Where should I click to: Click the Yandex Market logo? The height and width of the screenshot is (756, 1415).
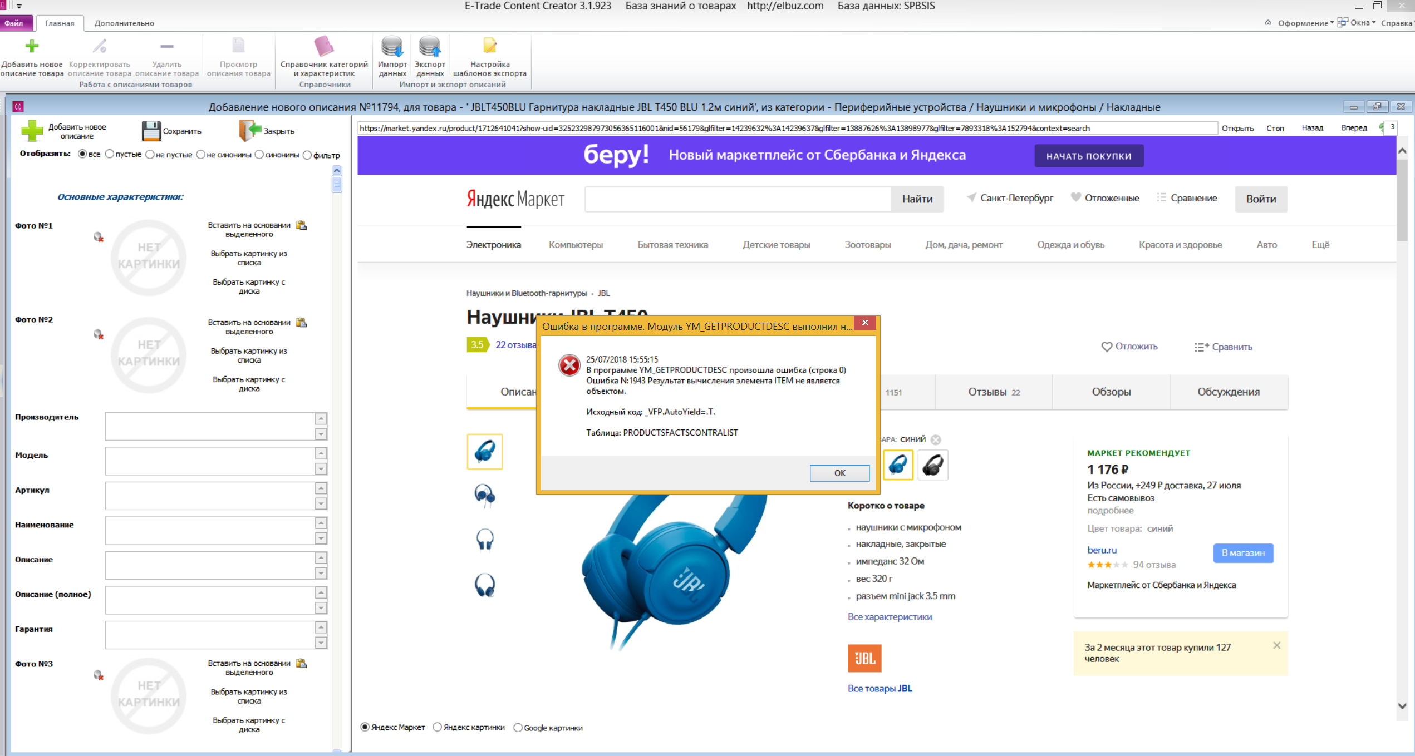515,199
